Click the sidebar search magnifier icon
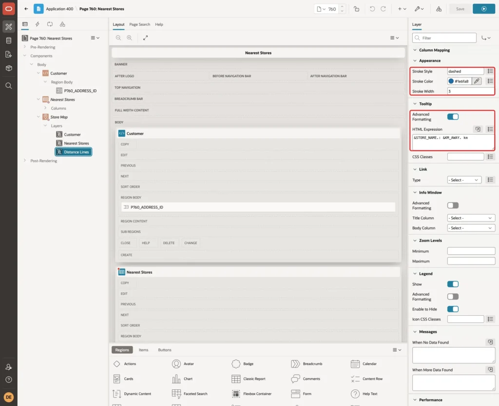Viewport: 499px width, 406px height. 9,86
